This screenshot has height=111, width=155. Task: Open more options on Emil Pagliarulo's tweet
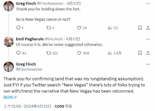click(x=148, y=39)
